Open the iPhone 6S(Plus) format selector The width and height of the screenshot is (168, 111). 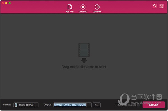[x=26, y=105]
